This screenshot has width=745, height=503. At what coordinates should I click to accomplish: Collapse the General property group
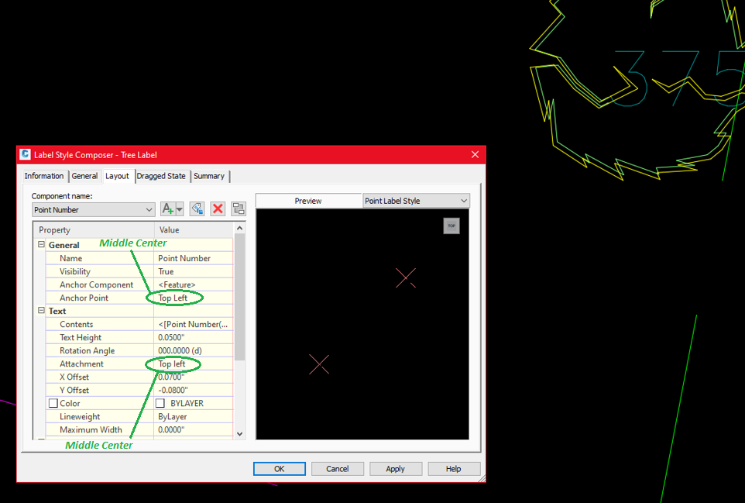(41, 244)
